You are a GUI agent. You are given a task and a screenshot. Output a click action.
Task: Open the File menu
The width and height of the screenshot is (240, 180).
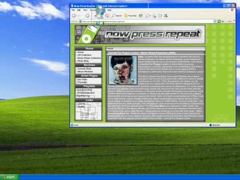[73, 10]
